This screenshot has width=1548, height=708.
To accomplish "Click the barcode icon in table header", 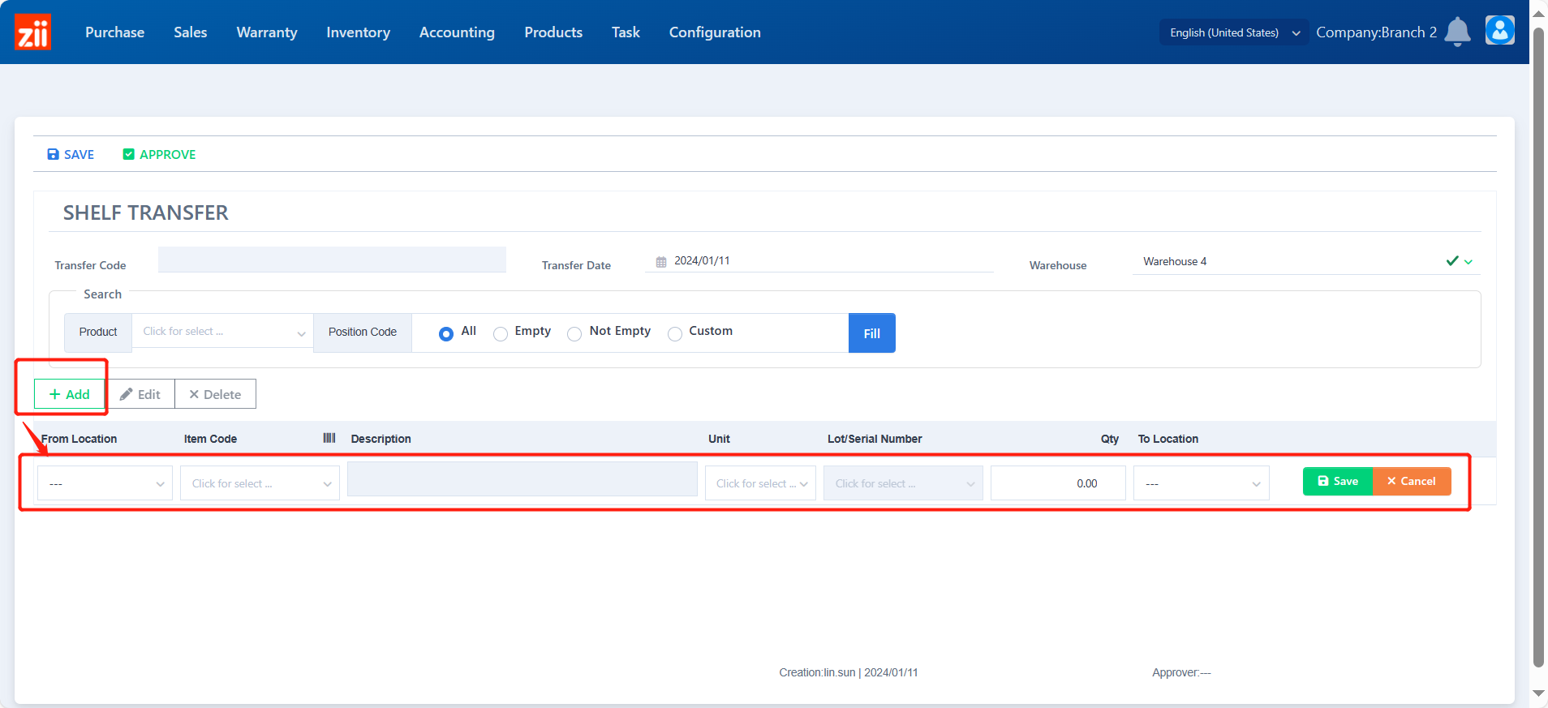I will click(x=329, y=438).
